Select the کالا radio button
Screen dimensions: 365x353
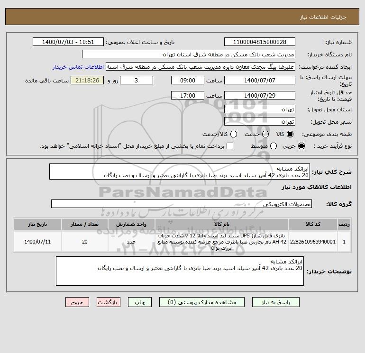coord(290,134)
